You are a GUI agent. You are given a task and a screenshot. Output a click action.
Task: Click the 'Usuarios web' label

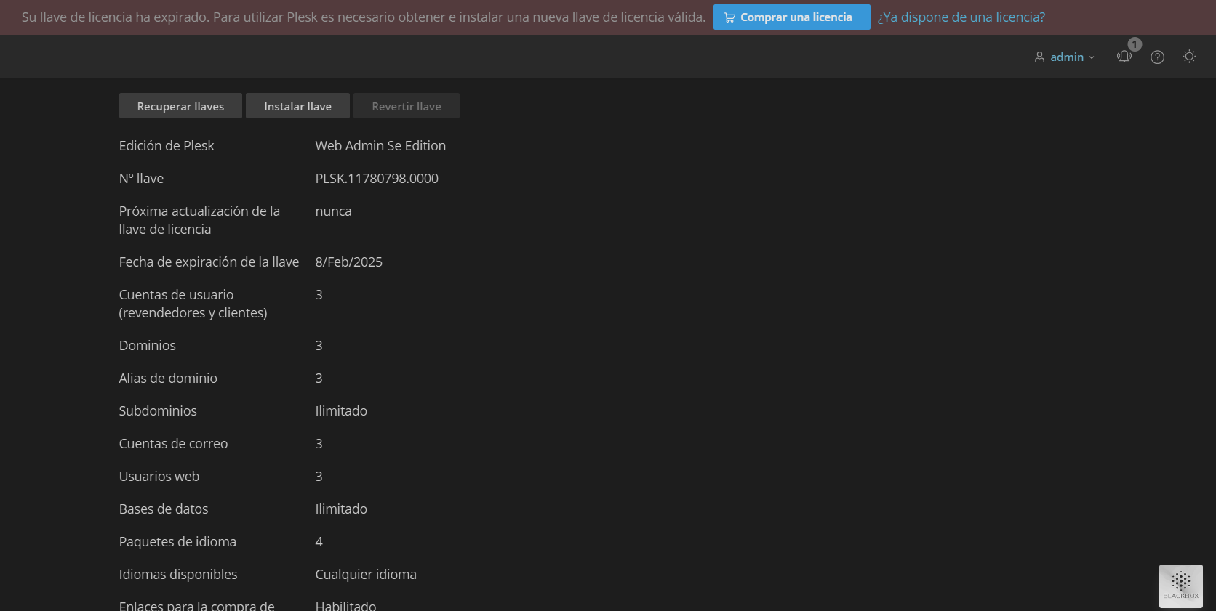coord(159,476)
